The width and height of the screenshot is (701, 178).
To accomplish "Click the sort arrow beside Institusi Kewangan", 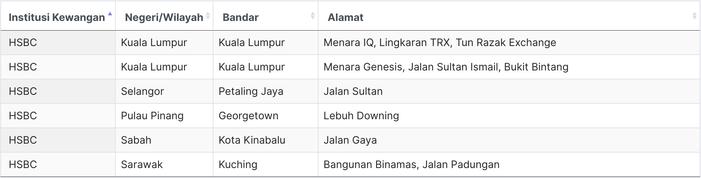I will point(110,14).
